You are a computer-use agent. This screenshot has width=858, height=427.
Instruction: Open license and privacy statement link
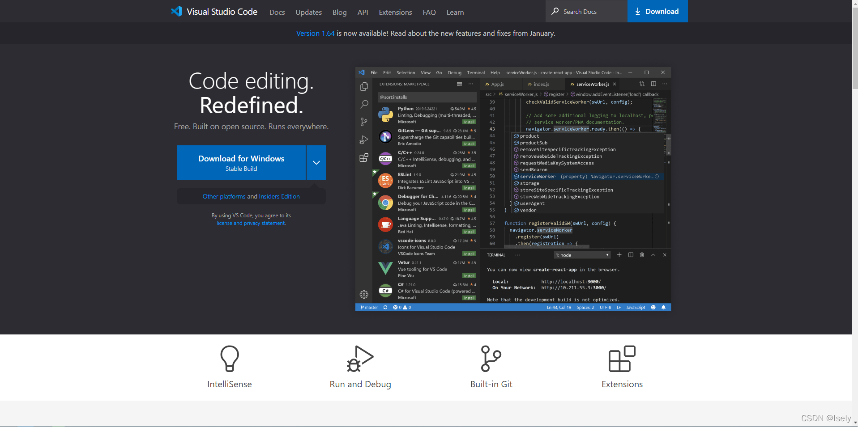pyautogui.click(x=251, y=223)
